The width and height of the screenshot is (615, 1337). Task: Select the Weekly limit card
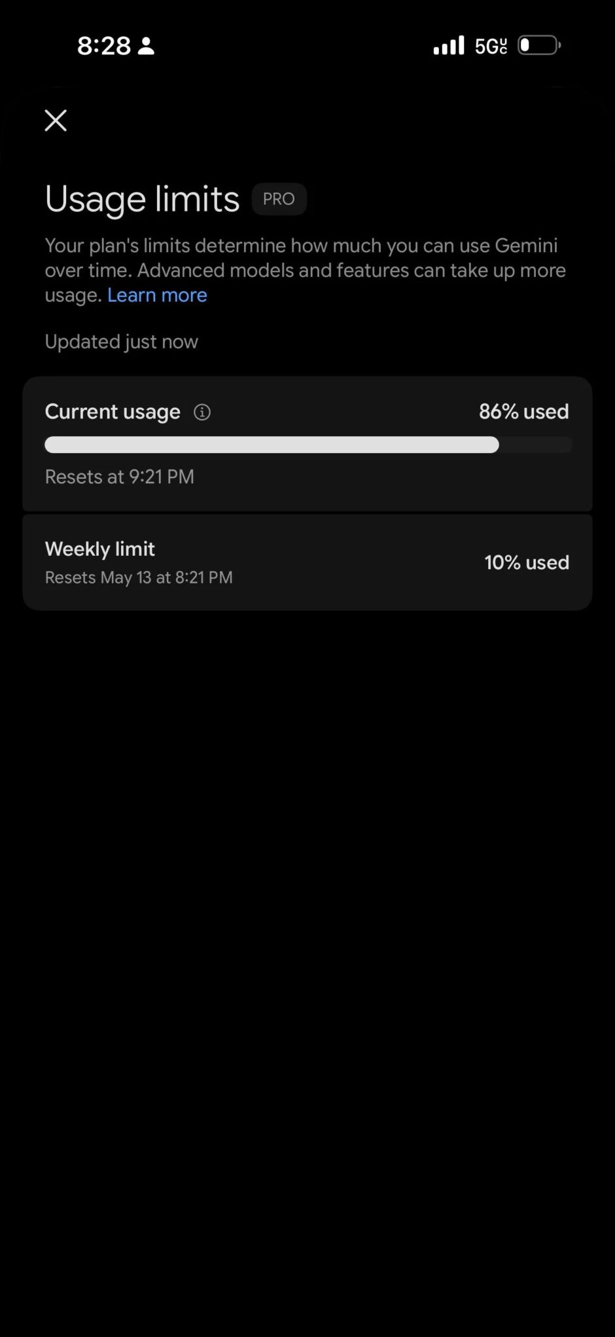click(307, 562)
